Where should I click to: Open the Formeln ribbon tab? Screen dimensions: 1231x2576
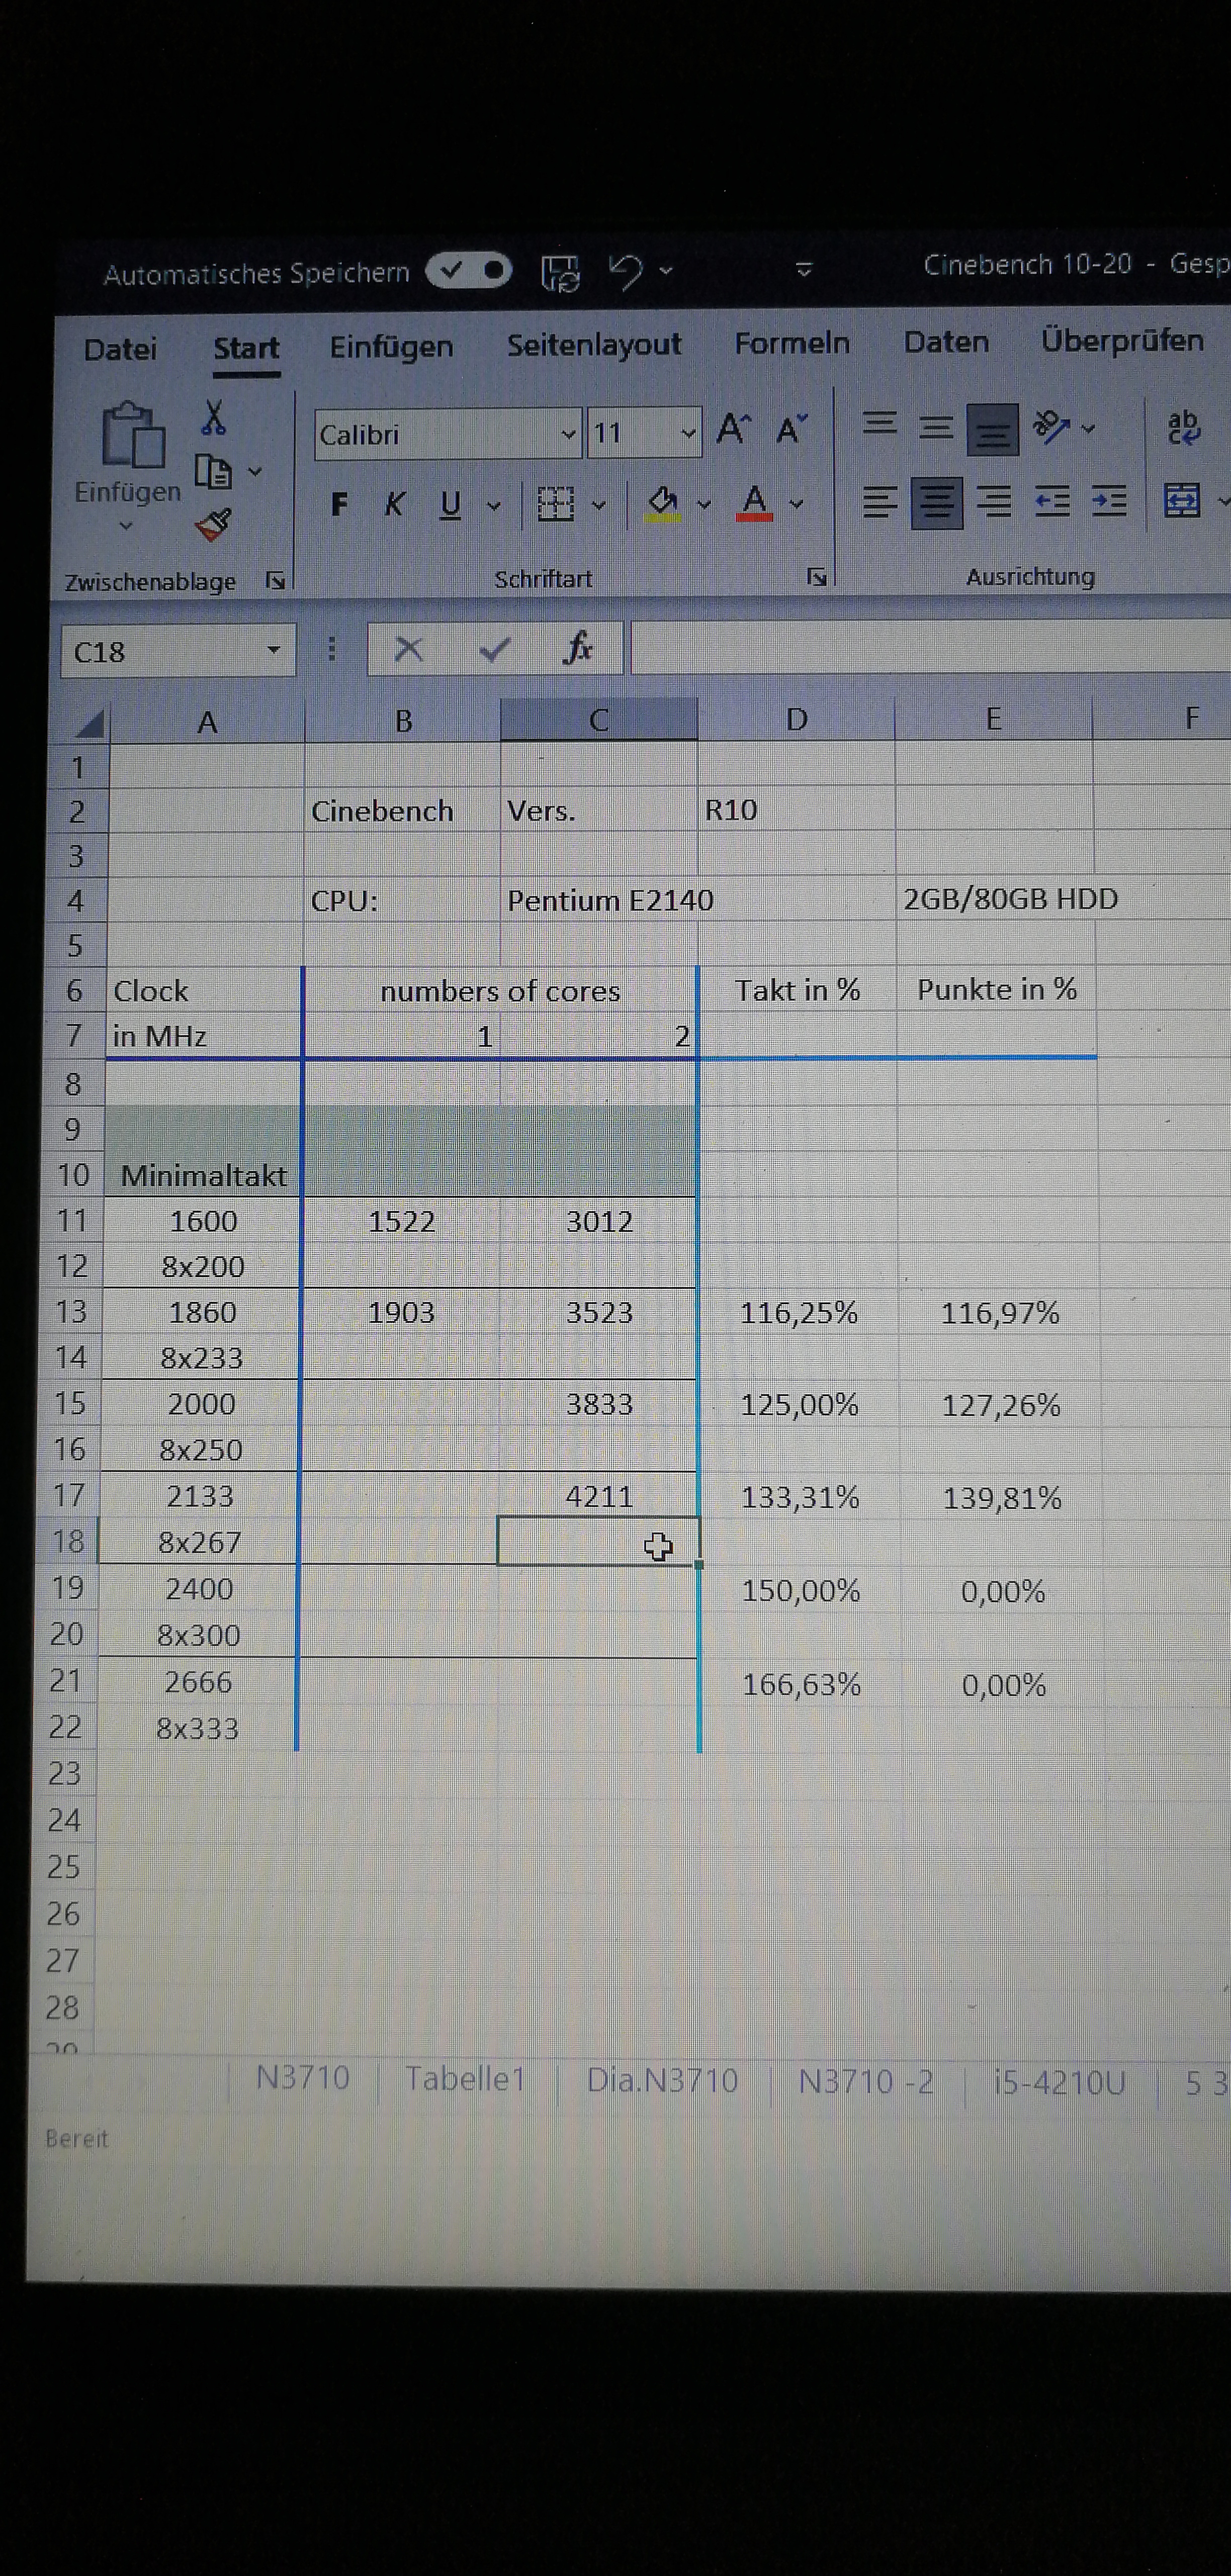click(x=792, y=343)
